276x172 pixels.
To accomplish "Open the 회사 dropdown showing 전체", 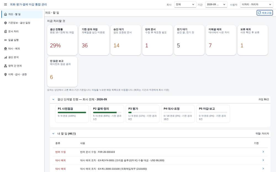I will [185, 4].
